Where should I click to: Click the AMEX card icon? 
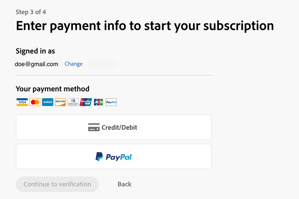tap(48, 102)
